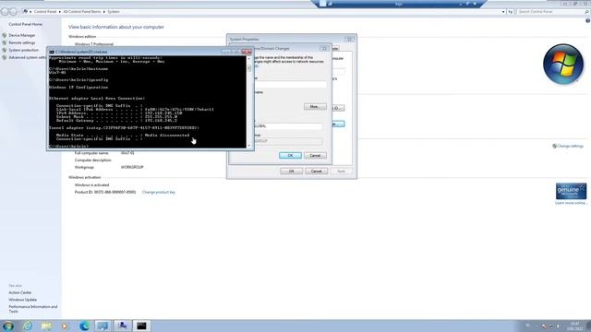This screenshot has width=591, height=332.
Task: Open Learn more online link
Action: 571,203
